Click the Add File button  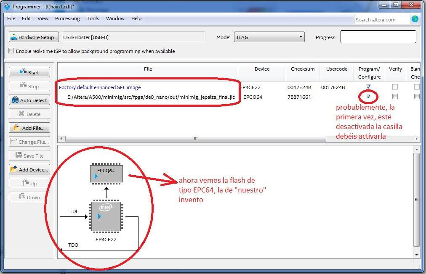click(x=29, y=128)
